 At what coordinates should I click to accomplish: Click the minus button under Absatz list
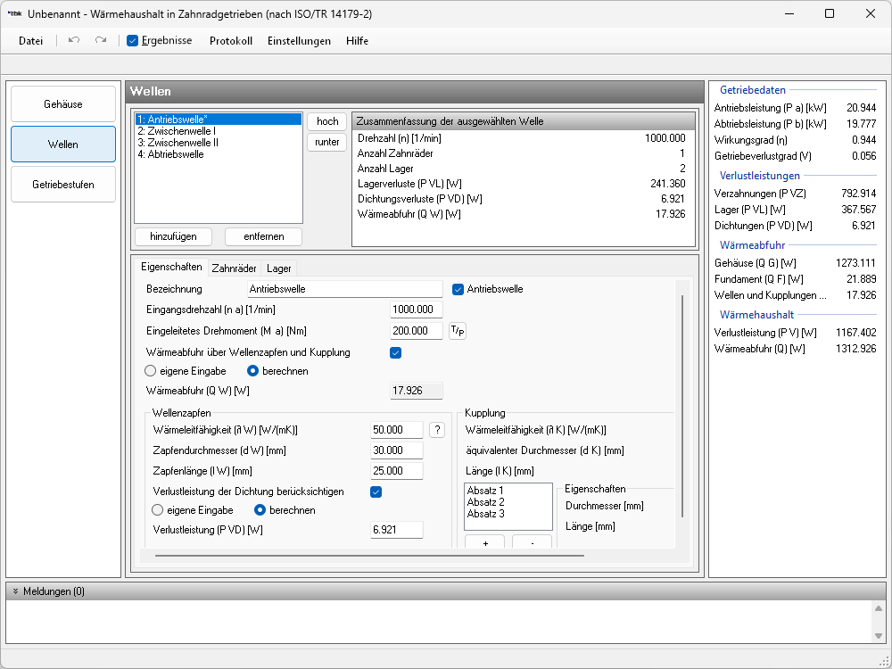(x=532, y=543)
